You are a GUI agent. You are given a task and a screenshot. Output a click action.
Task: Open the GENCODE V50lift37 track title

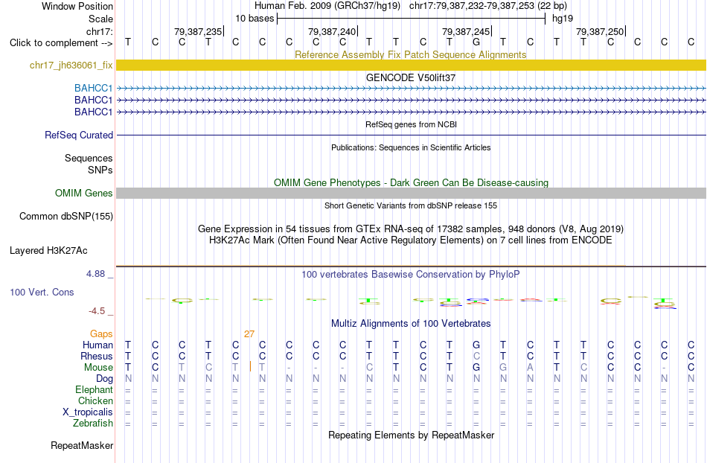tap(411, 77)
